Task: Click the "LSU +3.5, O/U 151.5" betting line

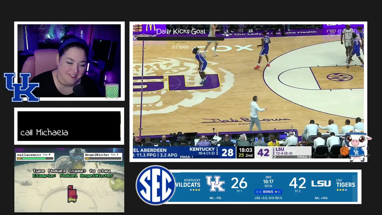Action: (x=268, y=198)
